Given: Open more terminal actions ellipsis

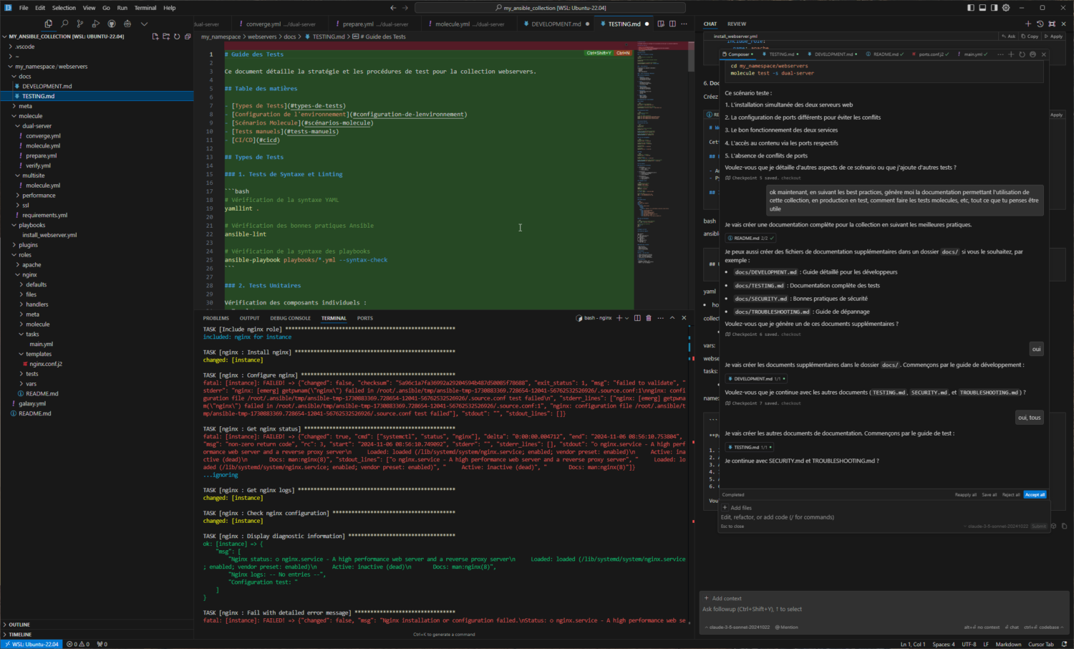Looking at the screenshot, I should point(660,318).
